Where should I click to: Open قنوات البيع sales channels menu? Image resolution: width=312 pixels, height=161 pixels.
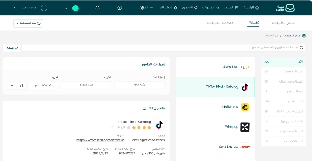(x=168, y=8)
